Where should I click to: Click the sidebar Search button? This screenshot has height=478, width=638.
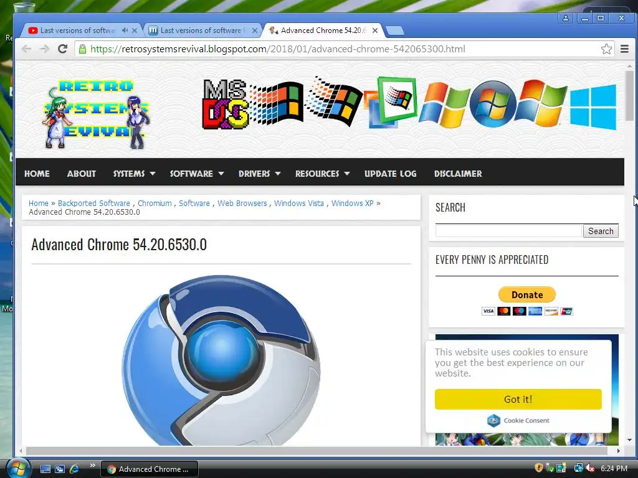pos(601,231)
